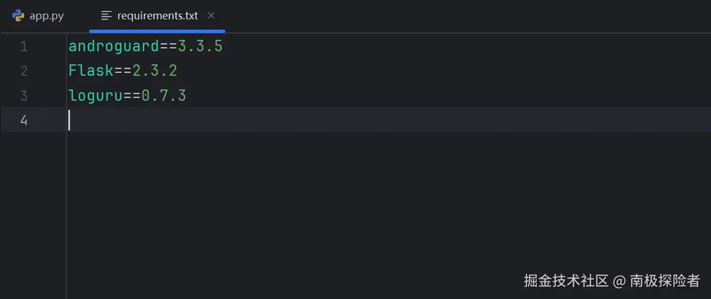This screenshot has height=299, width=711.
Task: Click line number 2 in the gutter
Action: [24, 71]
